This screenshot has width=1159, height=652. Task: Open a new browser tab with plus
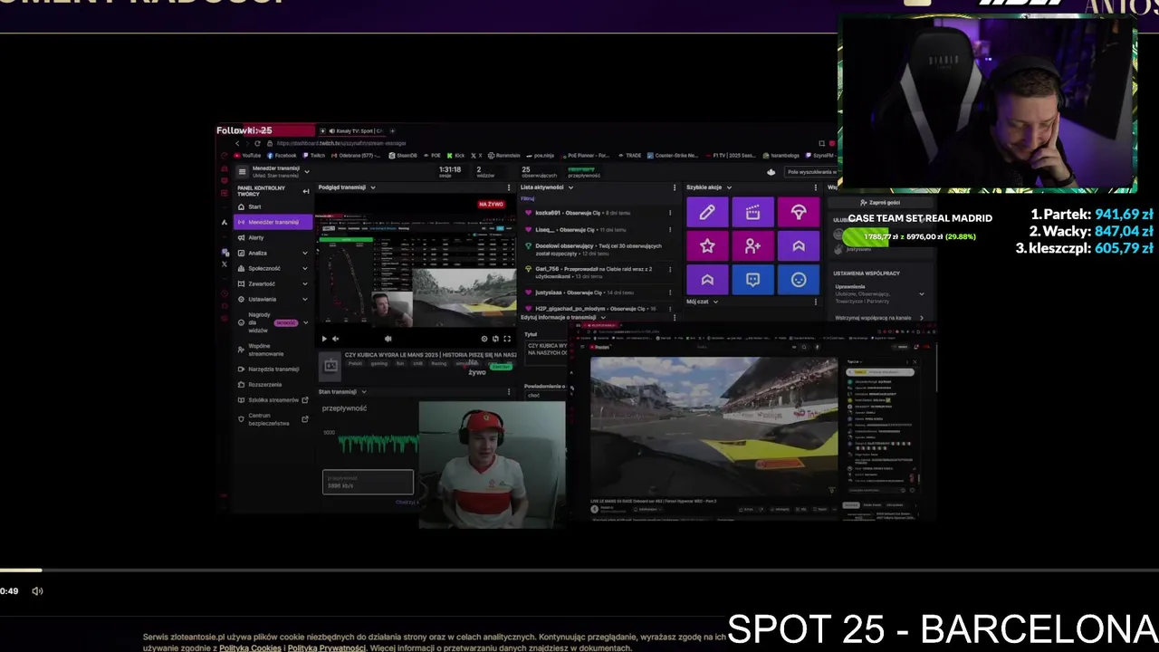[x=392, y=131]
